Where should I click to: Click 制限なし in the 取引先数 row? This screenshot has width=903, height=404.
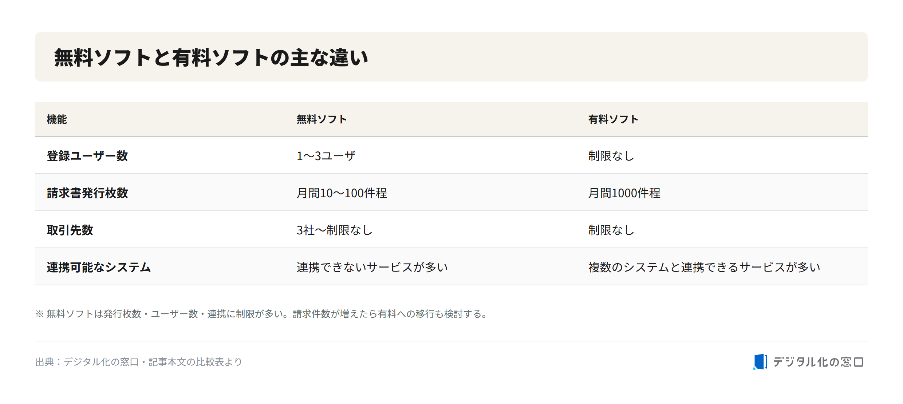coord(611,230)
